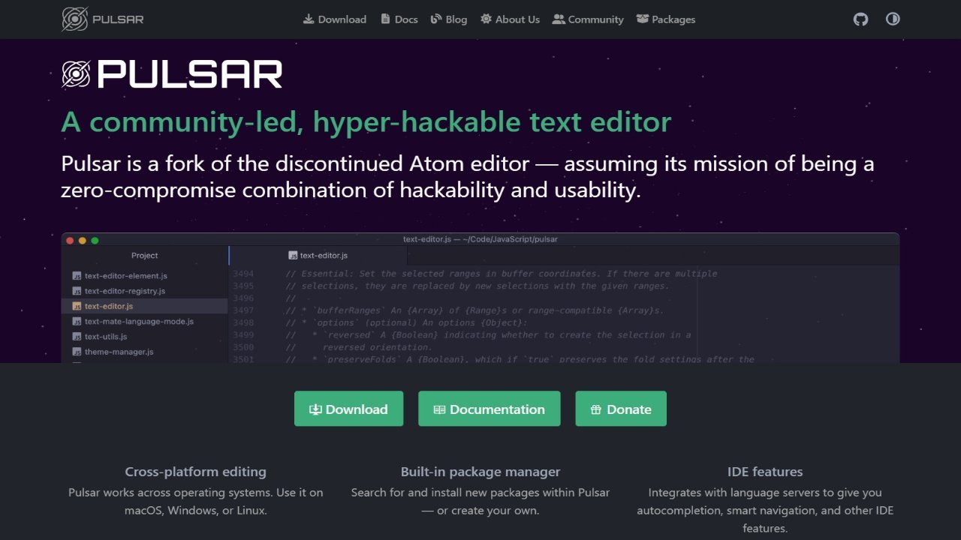
Task: Click the editor screenshot preview image
Action: [480, 298]
